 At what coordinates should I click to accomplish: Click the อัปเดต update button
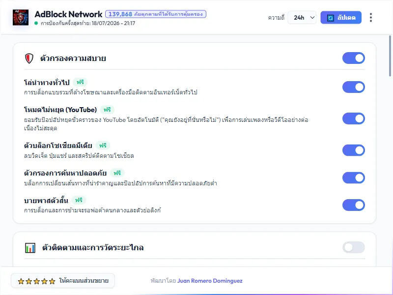341,18
